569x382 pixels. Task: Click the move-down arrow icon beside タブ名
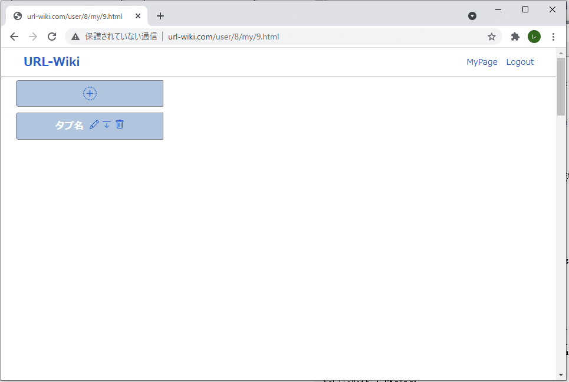pos(107,124)
